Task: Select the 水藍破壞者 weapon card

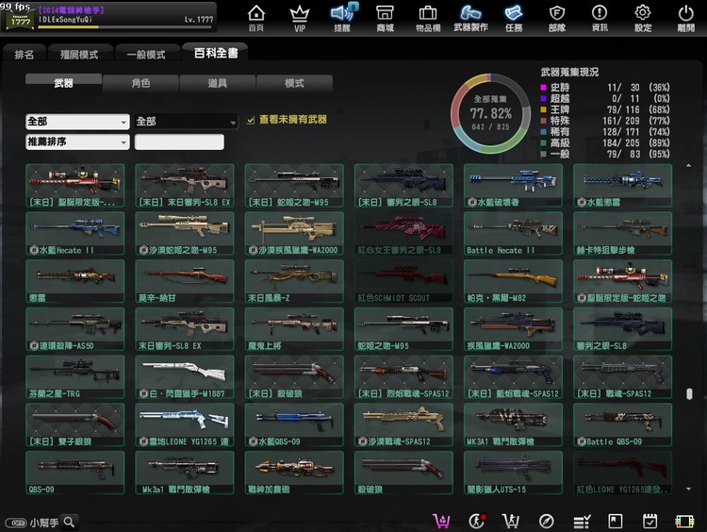Action: [513, 186]
